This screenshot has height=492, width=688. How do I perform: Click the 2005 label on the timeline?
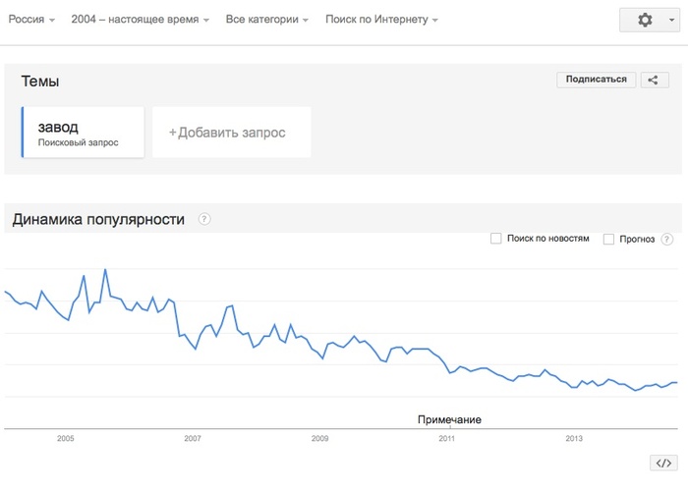[66, 439]
